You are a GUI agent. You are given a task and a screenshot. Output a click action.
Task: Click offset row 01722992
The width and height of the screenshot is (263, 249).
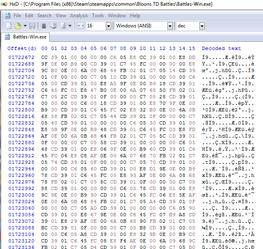(21, 188)
